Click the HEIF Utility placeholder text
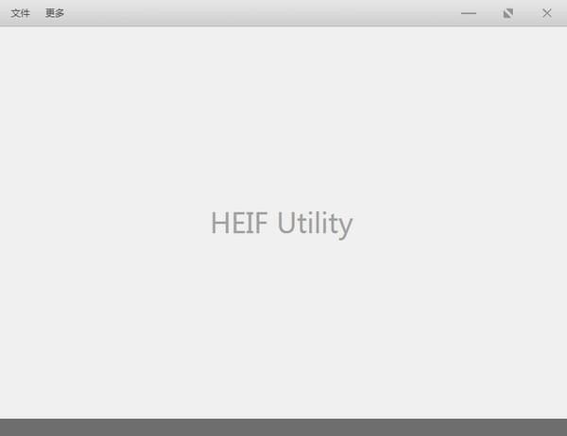 pos(282,224)
